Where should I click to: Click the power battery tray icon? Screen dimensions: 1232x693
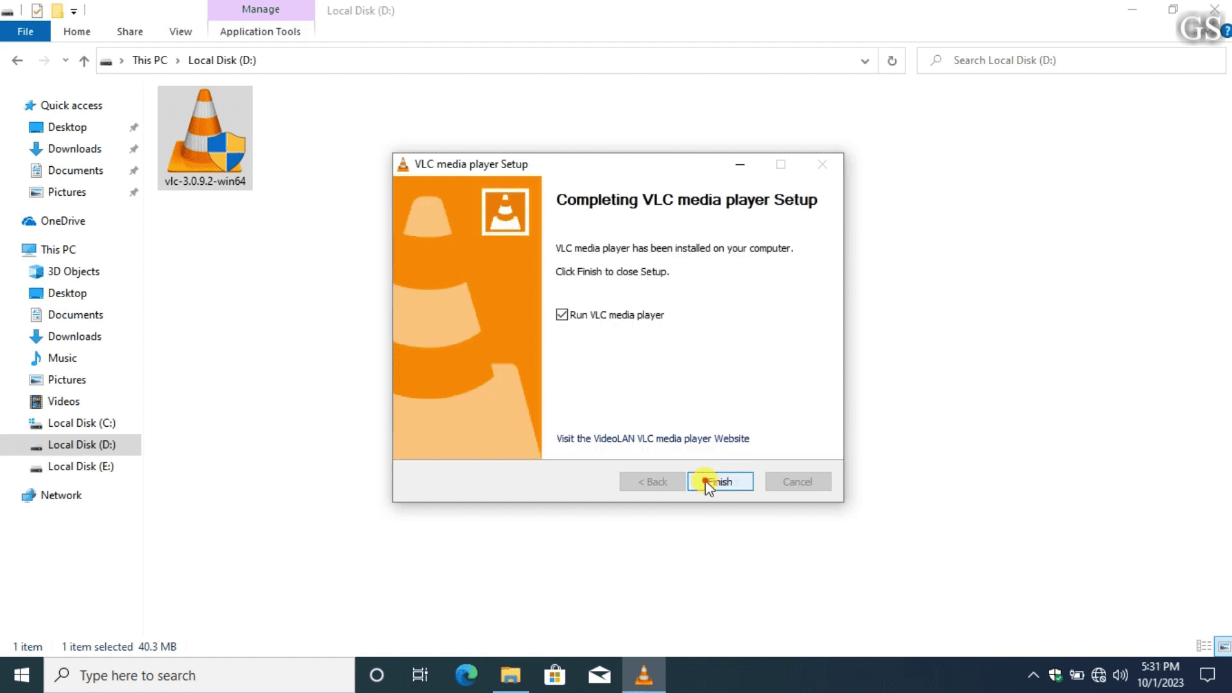tap(1077, 675)
